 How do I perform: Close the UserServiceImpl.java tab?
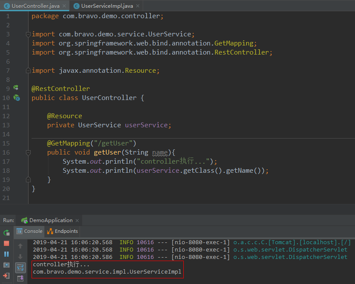pos(138,6)
